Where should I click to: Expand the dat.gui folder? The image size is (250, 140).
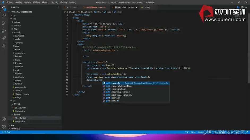tap(17, 22)
